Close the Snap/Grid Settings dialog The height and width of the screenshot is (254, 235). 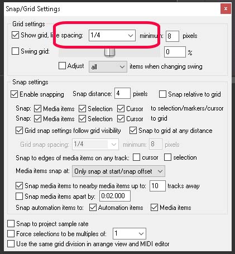coord(226,8)
